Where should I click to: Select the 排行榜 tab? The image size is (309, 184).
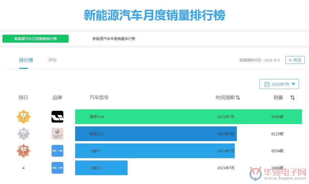26,60
